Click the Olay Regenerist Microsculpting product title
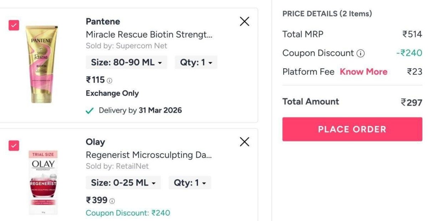Screen dimensions: 428x221 [x=149, y=155]
